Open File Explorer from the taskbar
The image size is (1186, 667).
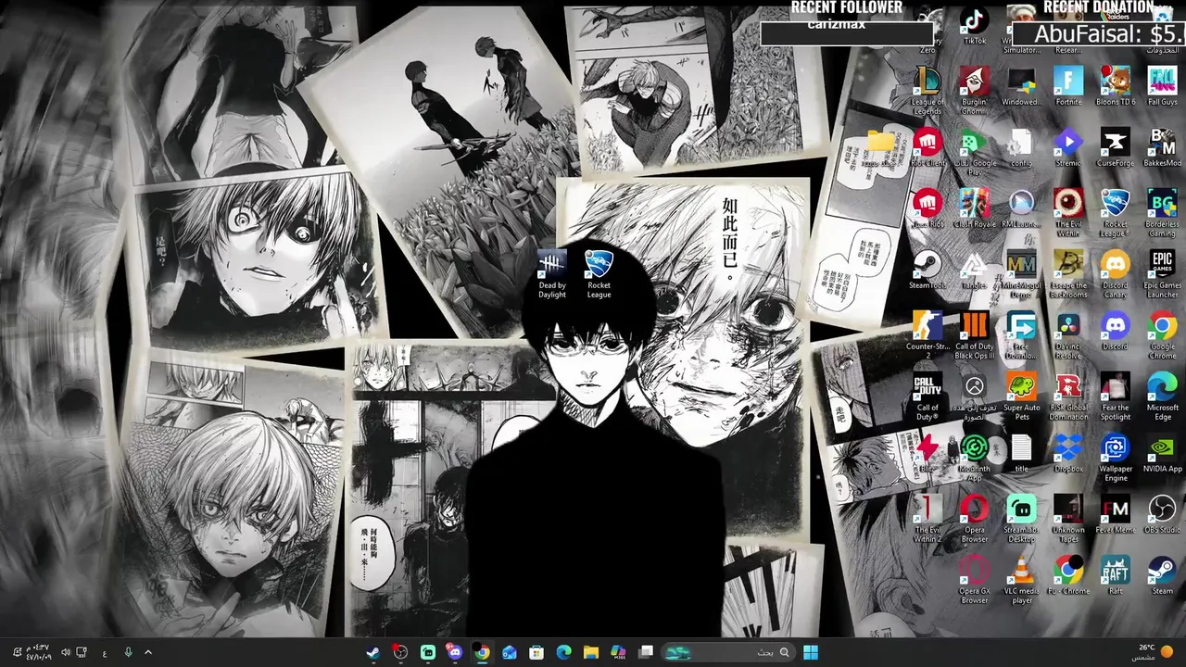590,652
